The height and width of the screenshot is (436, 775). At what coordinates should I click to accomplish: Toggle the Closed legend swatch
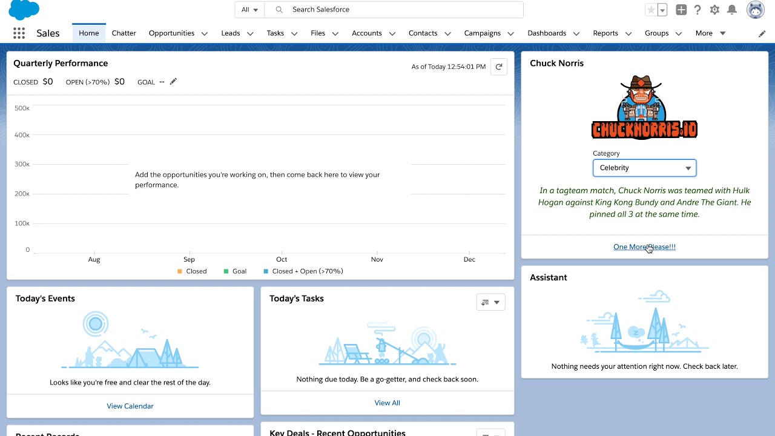point(180,271)
